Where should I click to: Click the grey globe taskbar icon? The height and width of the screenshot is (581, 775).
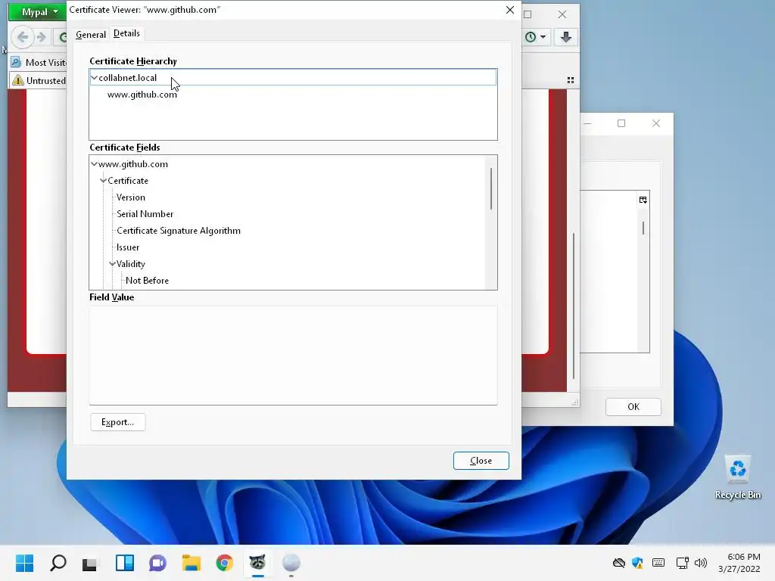click(x=291, y=563)
